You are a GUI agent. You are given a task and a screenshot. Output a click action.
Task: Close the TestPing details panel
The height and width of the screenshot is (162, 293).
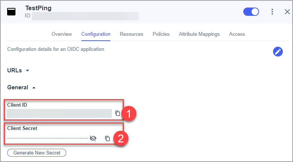tap(287, 12)
